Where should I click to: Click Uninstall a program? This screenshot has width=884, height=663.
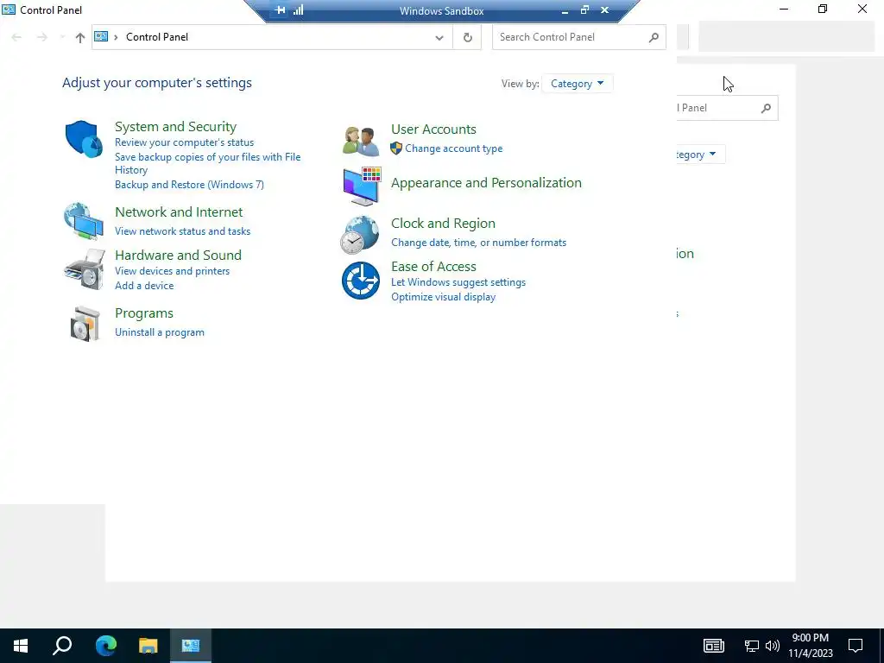pos(160,332)
